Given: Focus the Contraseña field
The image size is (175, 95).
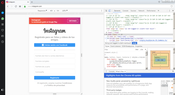Looking at the screenshot, I should click(54, 72).
